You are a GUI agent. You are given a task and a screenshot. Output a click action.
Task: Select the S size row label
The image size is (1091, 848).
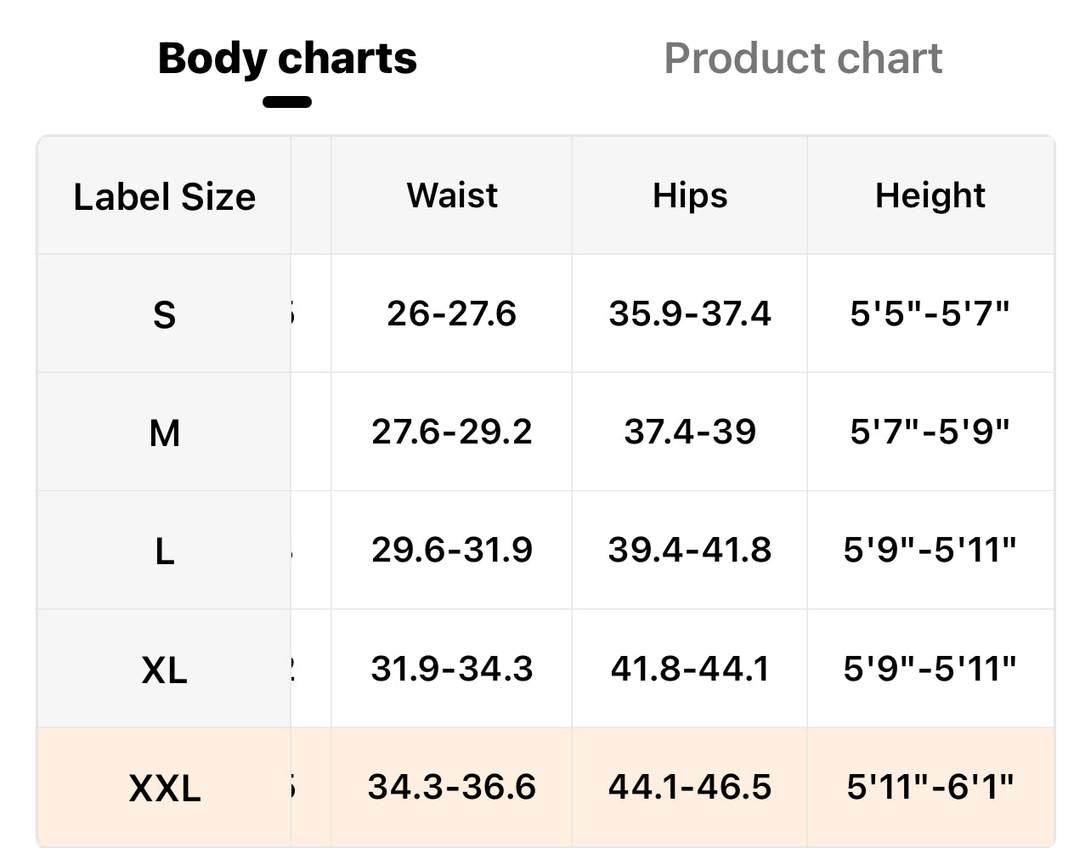pos(164,315)
